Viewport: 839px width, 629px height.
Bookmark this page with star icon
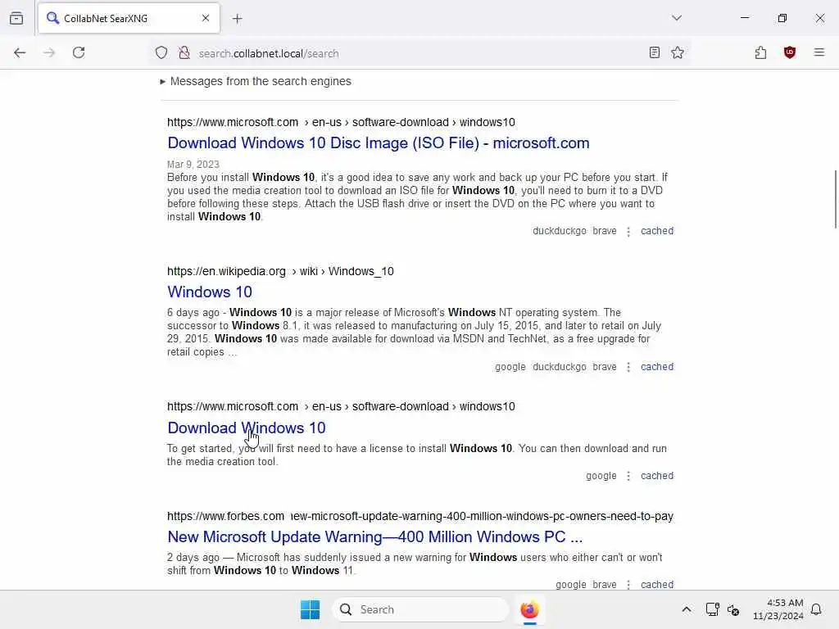tap(678, 52)
